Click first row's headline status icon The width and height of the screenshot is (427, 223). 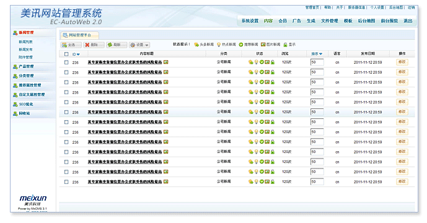251,63
